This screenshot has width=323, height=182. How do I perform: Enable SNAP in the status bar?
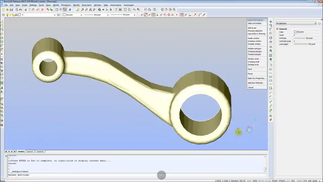point(249,180)
